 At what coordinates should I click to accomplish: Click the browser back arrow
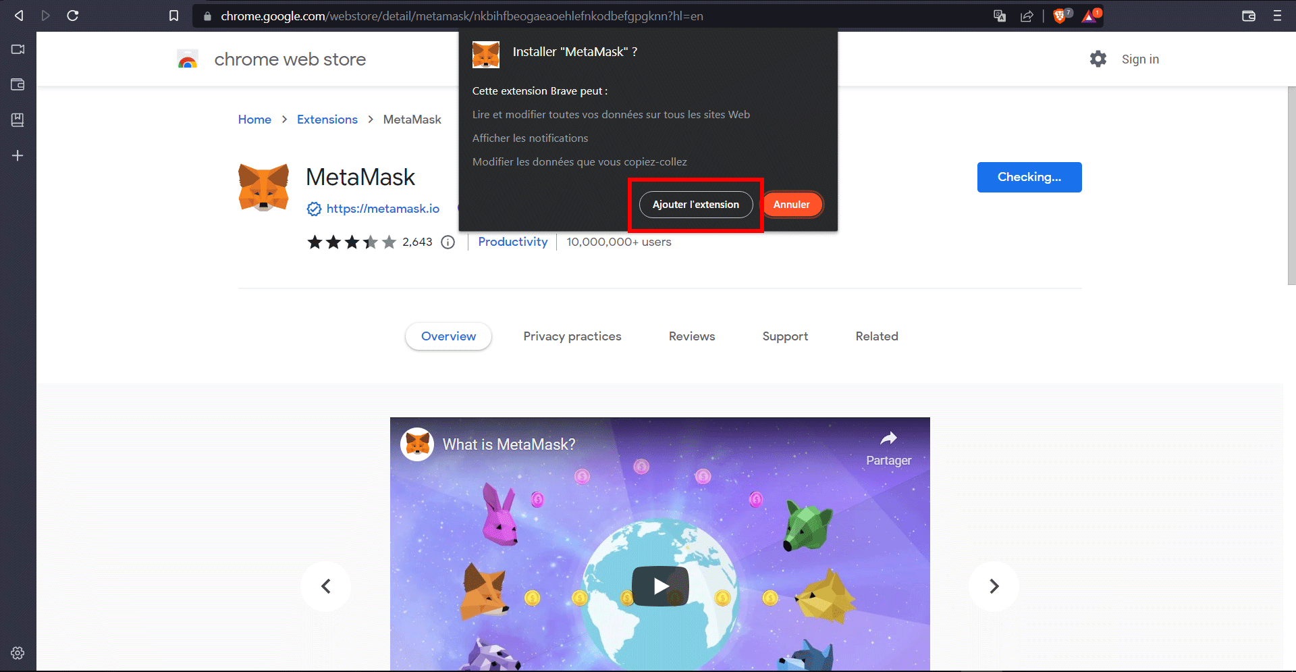click(x=19, y=16)
